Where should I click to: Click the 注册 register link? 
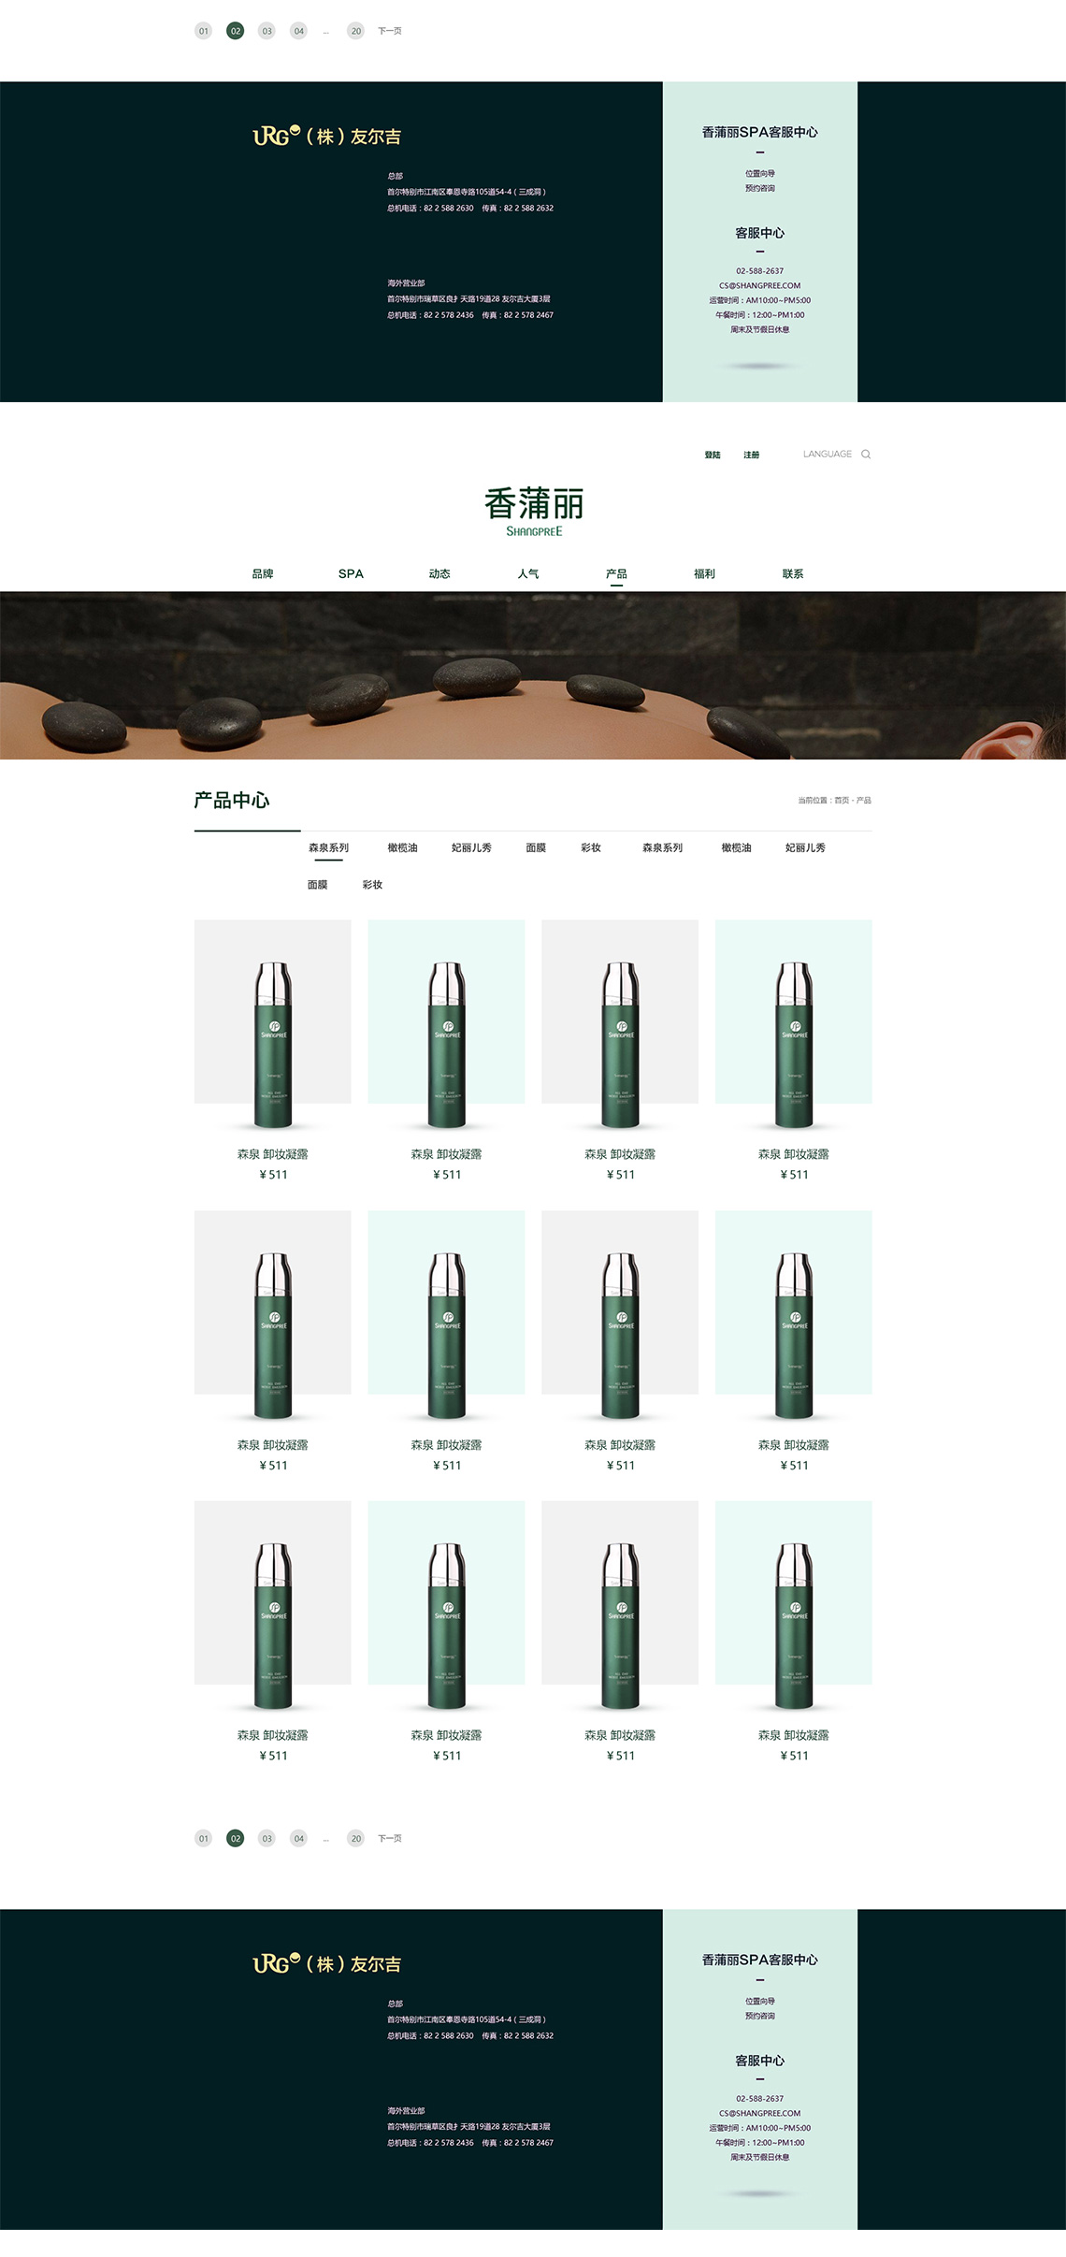click(751, 456)
